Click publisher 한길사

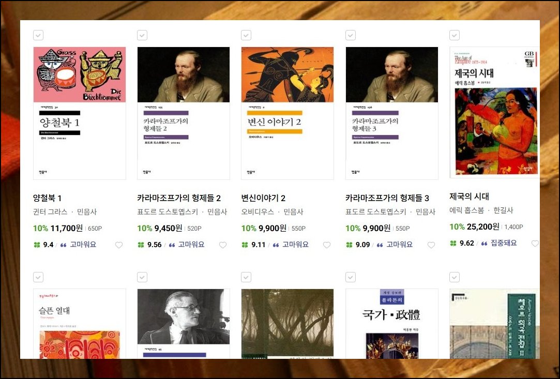(x=503, y=210)
